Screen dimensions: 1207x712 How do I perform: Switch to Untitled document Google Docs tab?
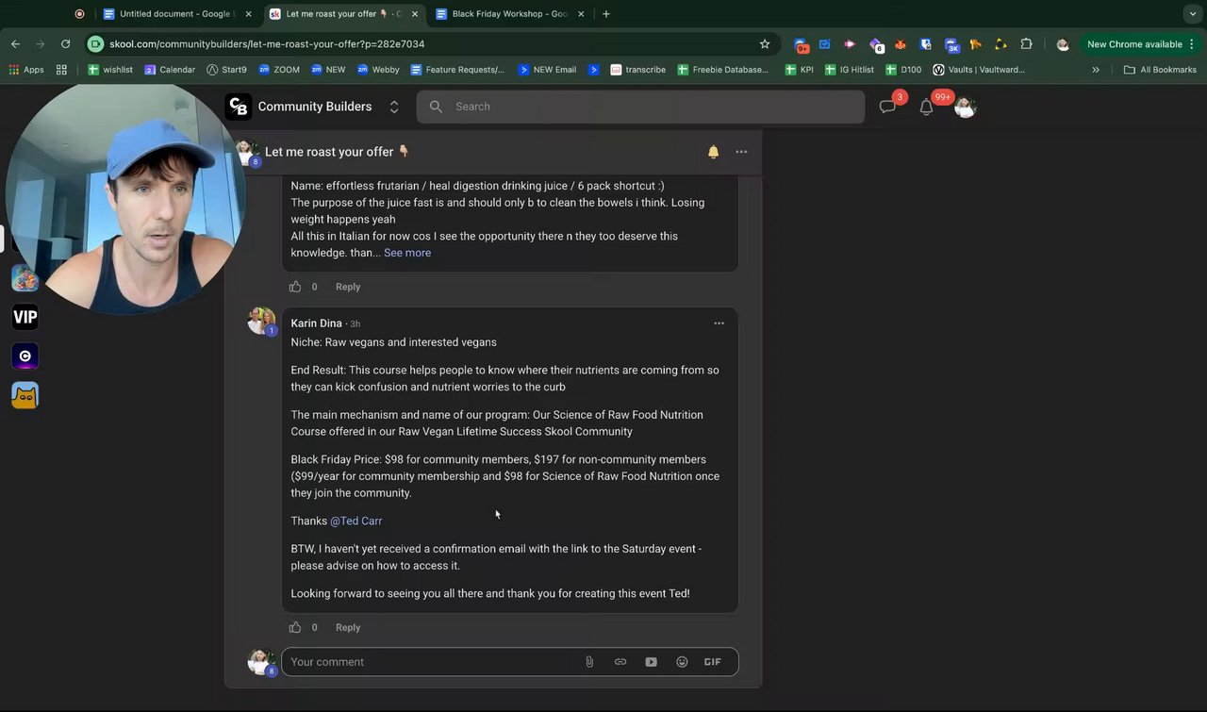pyautogui.click(x=177, y=14)
